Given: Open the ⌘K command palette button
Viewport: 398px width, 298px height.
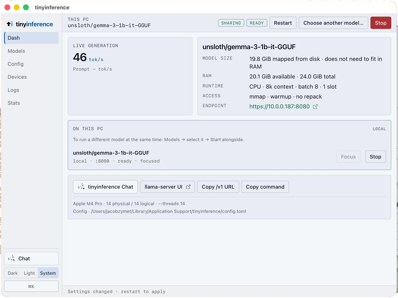Looking at the screenshot, I should click(x=31, y=286).
